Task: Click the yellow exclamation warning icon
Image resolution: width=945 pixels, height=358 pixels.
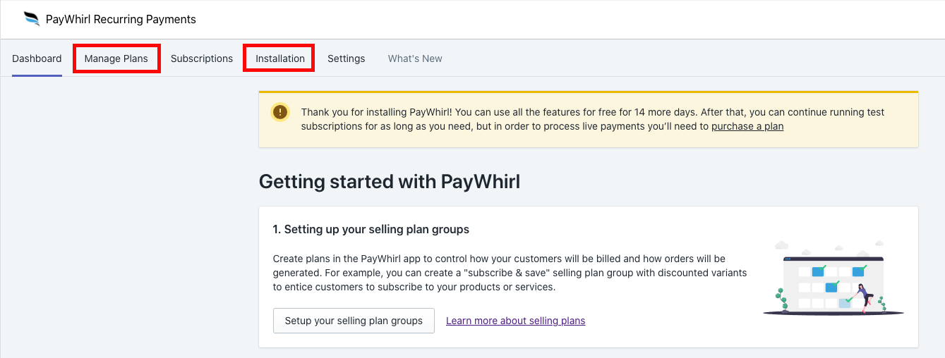Action: [280, 112]
